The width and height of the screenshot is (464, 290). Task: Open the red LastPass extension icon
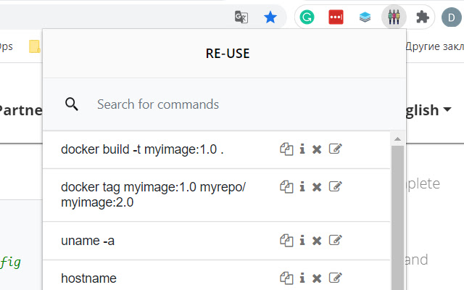pyautogui.click(x=336, y=17)
